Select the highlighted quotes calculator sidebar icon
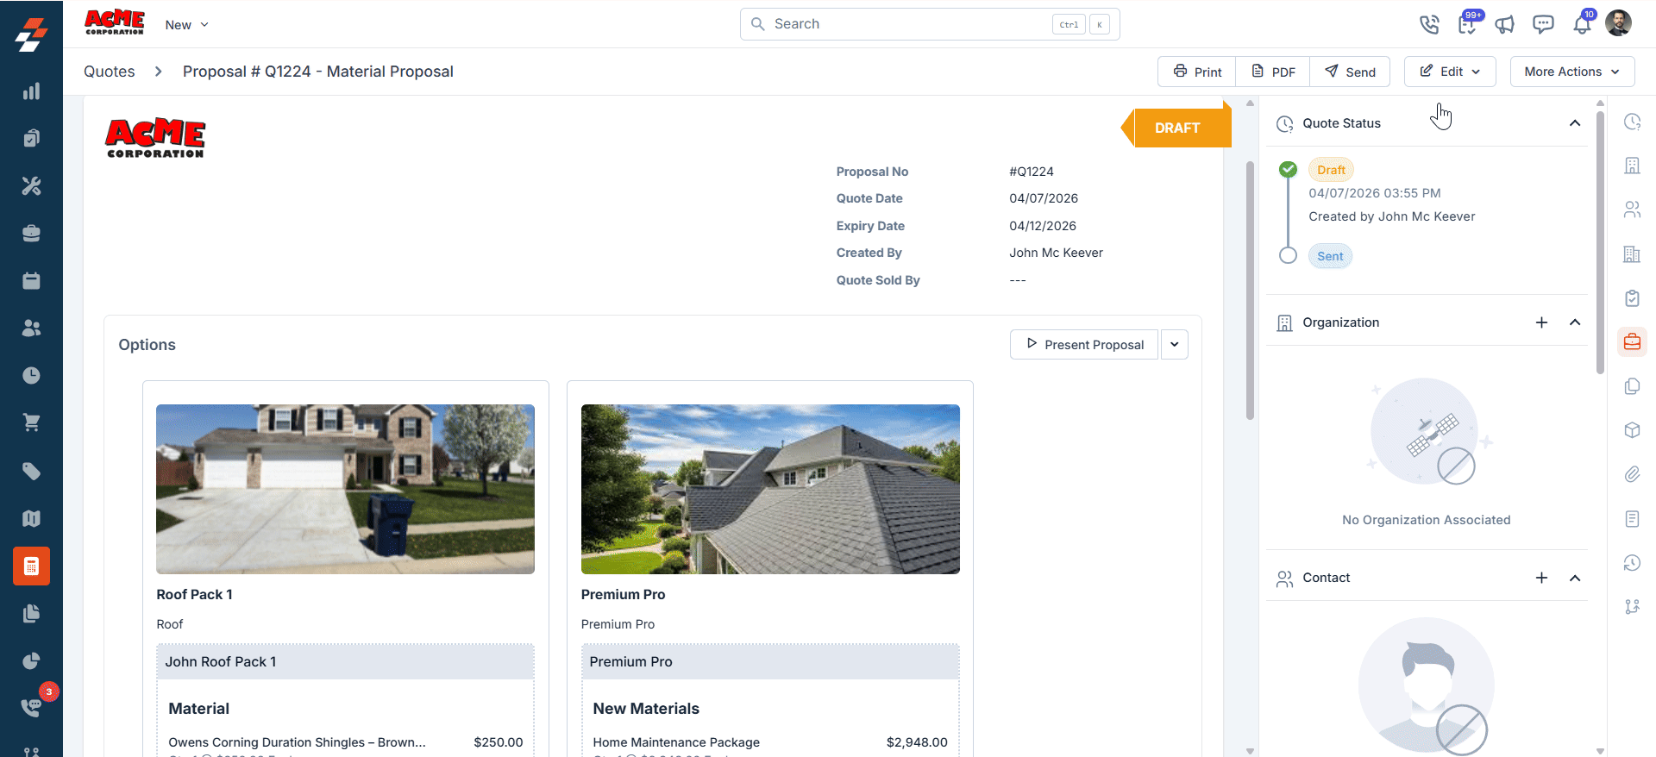The height and width of the screenshot is (757, 1656). [x=31, y=566]
